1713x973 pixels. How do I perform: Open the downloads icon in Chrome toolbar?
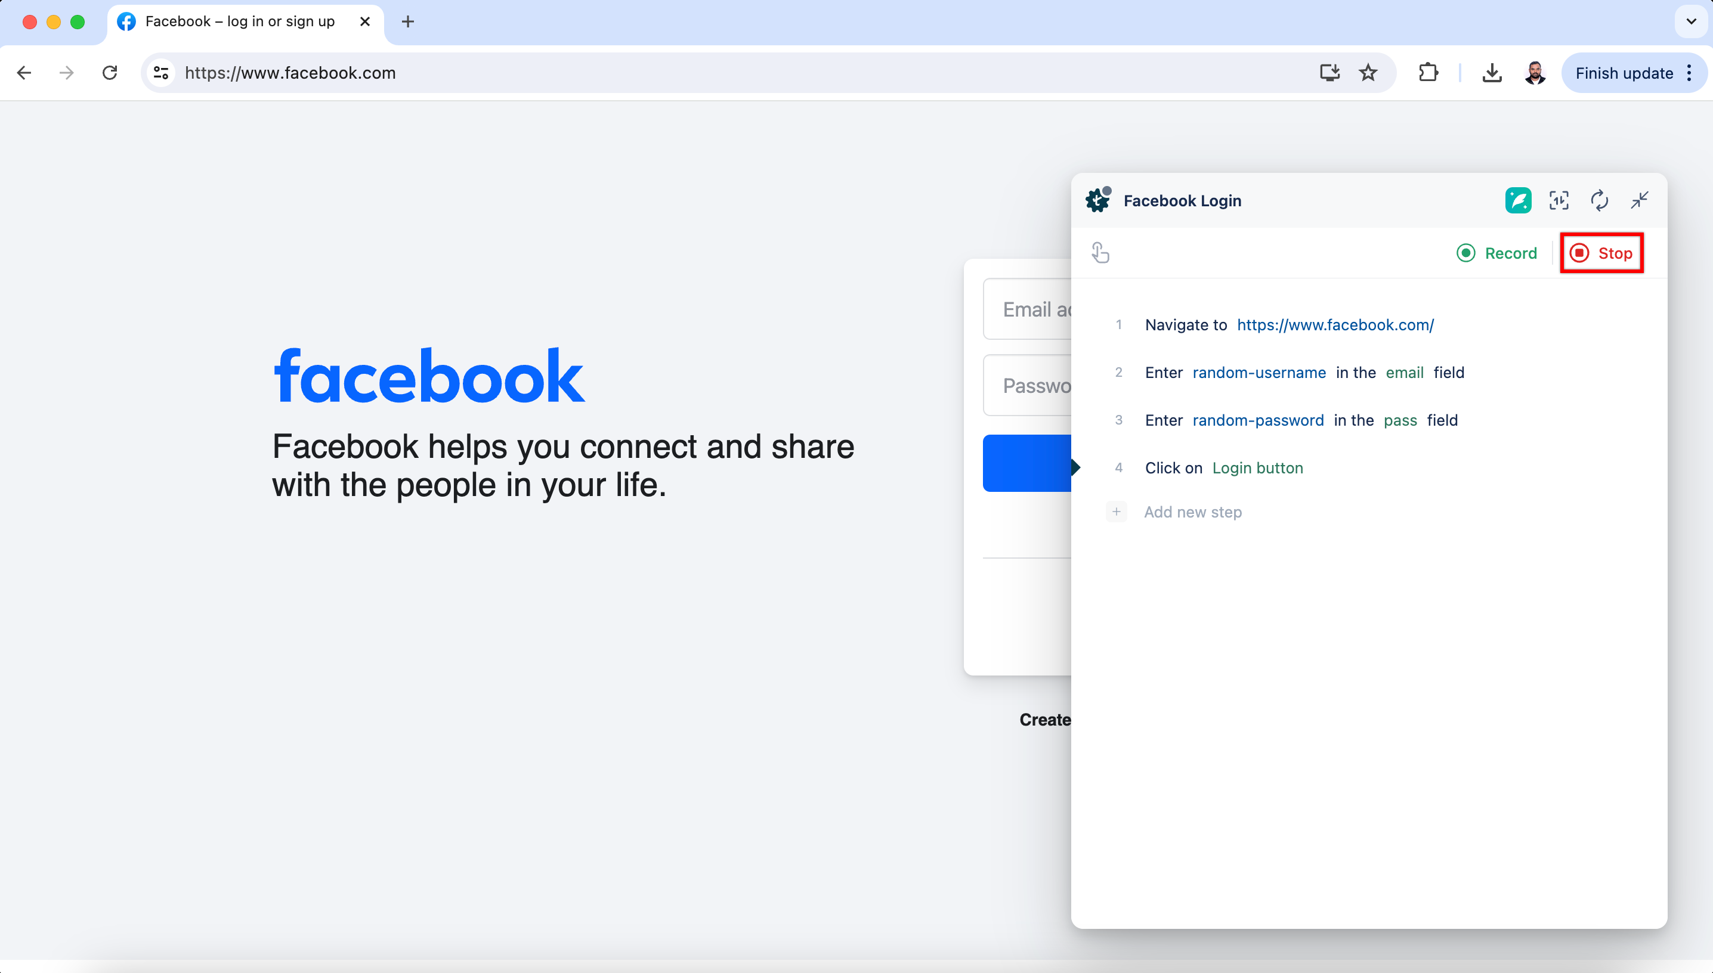tap(1492, 73)
